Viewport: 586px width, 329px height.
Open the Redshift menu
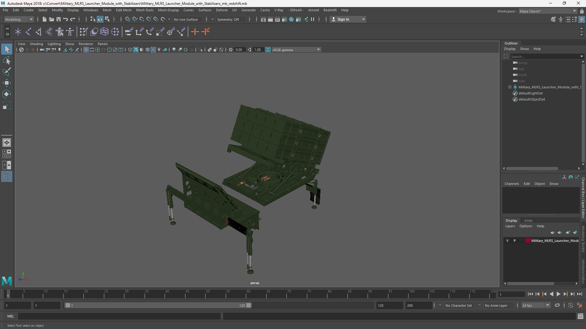pos(330,10)
